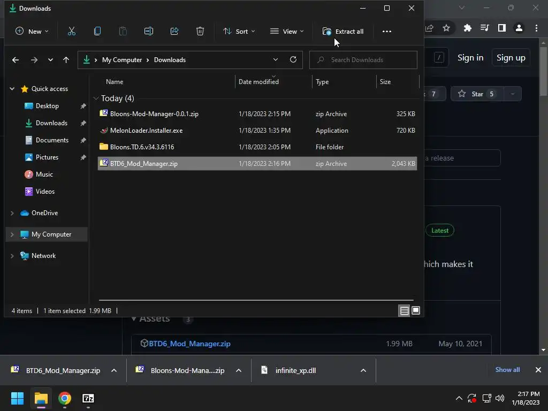Click the Copy icon in Explorer toolbar
The image size is (548, 411).
pos(97,32)
